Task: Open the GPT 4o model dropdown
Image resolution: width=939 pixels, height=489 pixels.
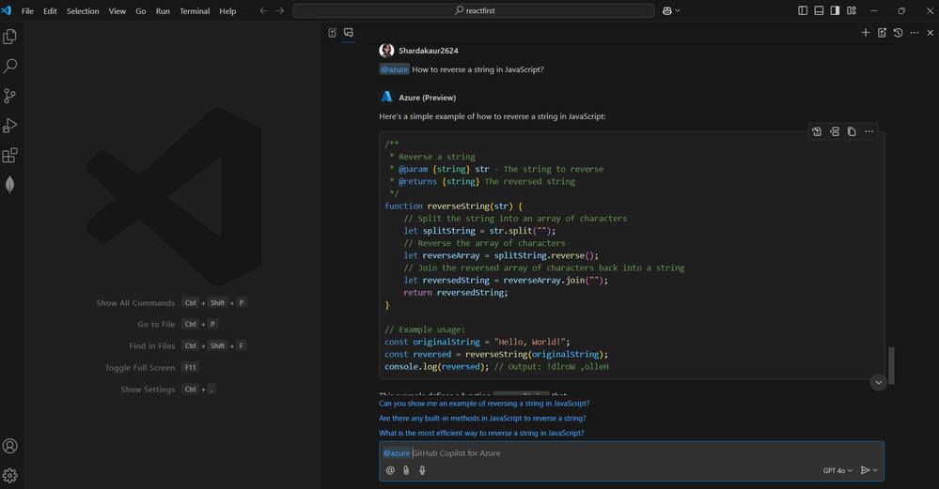Action: pyautogui.click(x=837, y=470)
